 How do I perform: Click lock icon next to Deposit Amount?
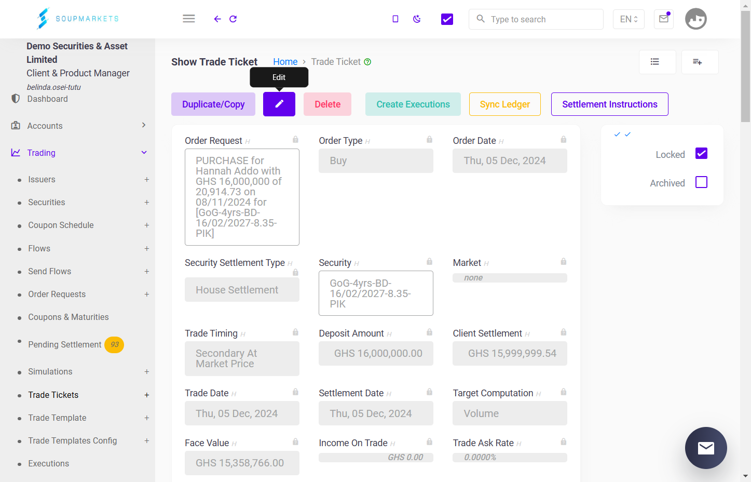point(429,332)
